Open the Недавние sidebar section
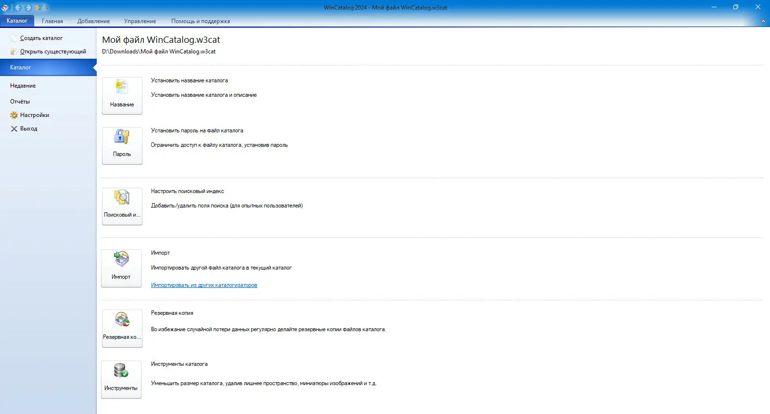 point(23,86)
